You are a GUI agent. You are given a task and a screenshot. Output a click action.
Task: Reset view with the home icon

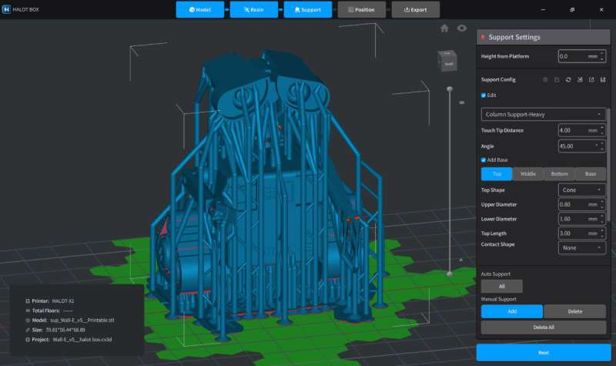click(444, 29)
